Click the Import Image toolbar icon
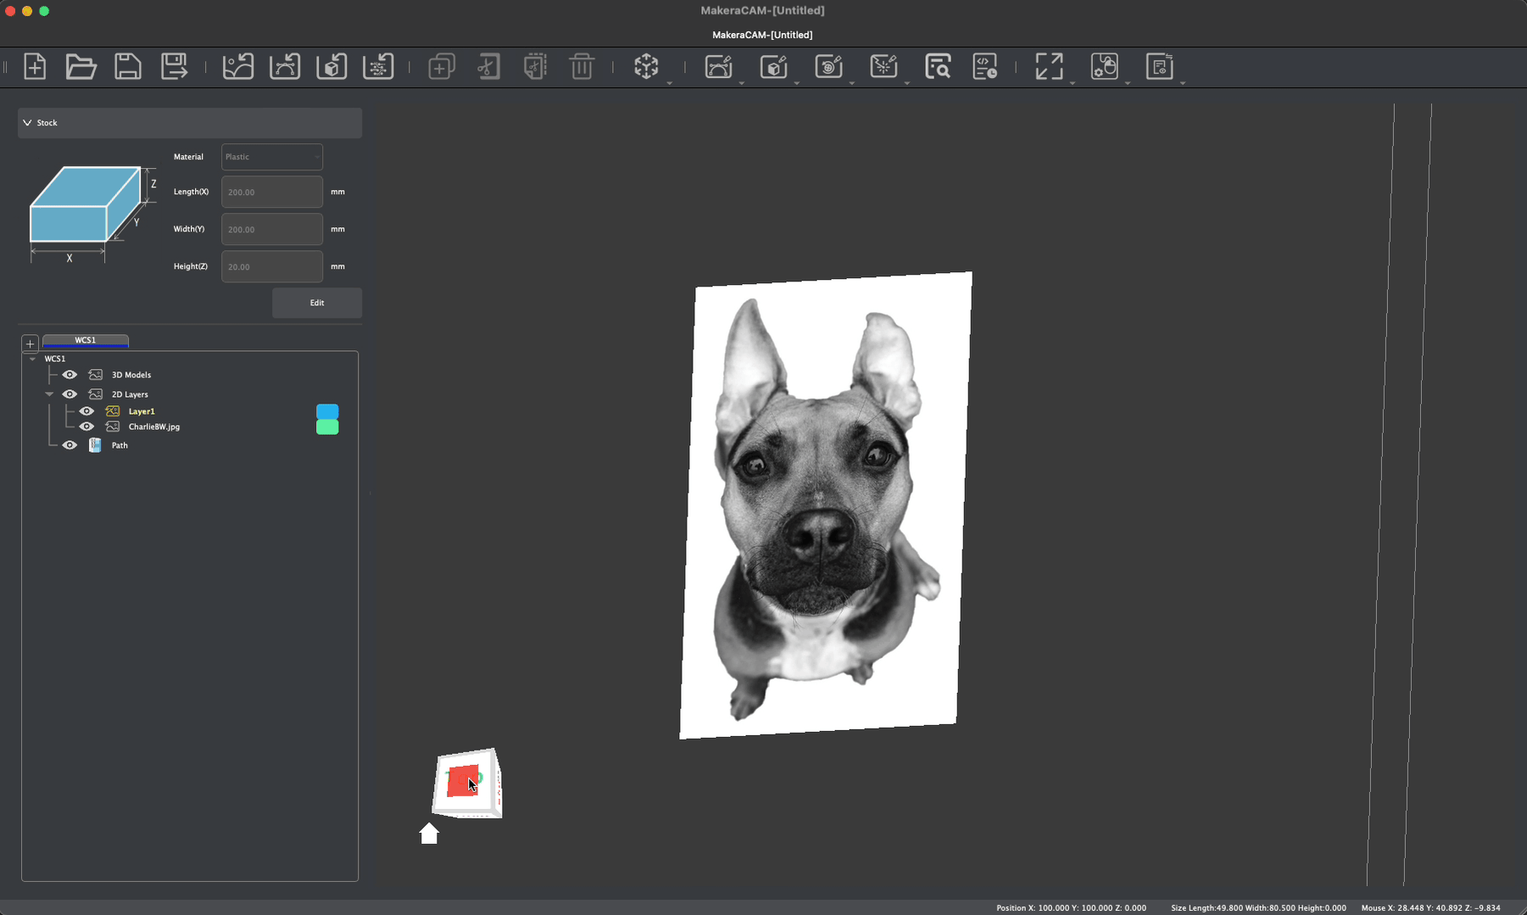This screenshot has height=915, width=1527. [237, 66]
